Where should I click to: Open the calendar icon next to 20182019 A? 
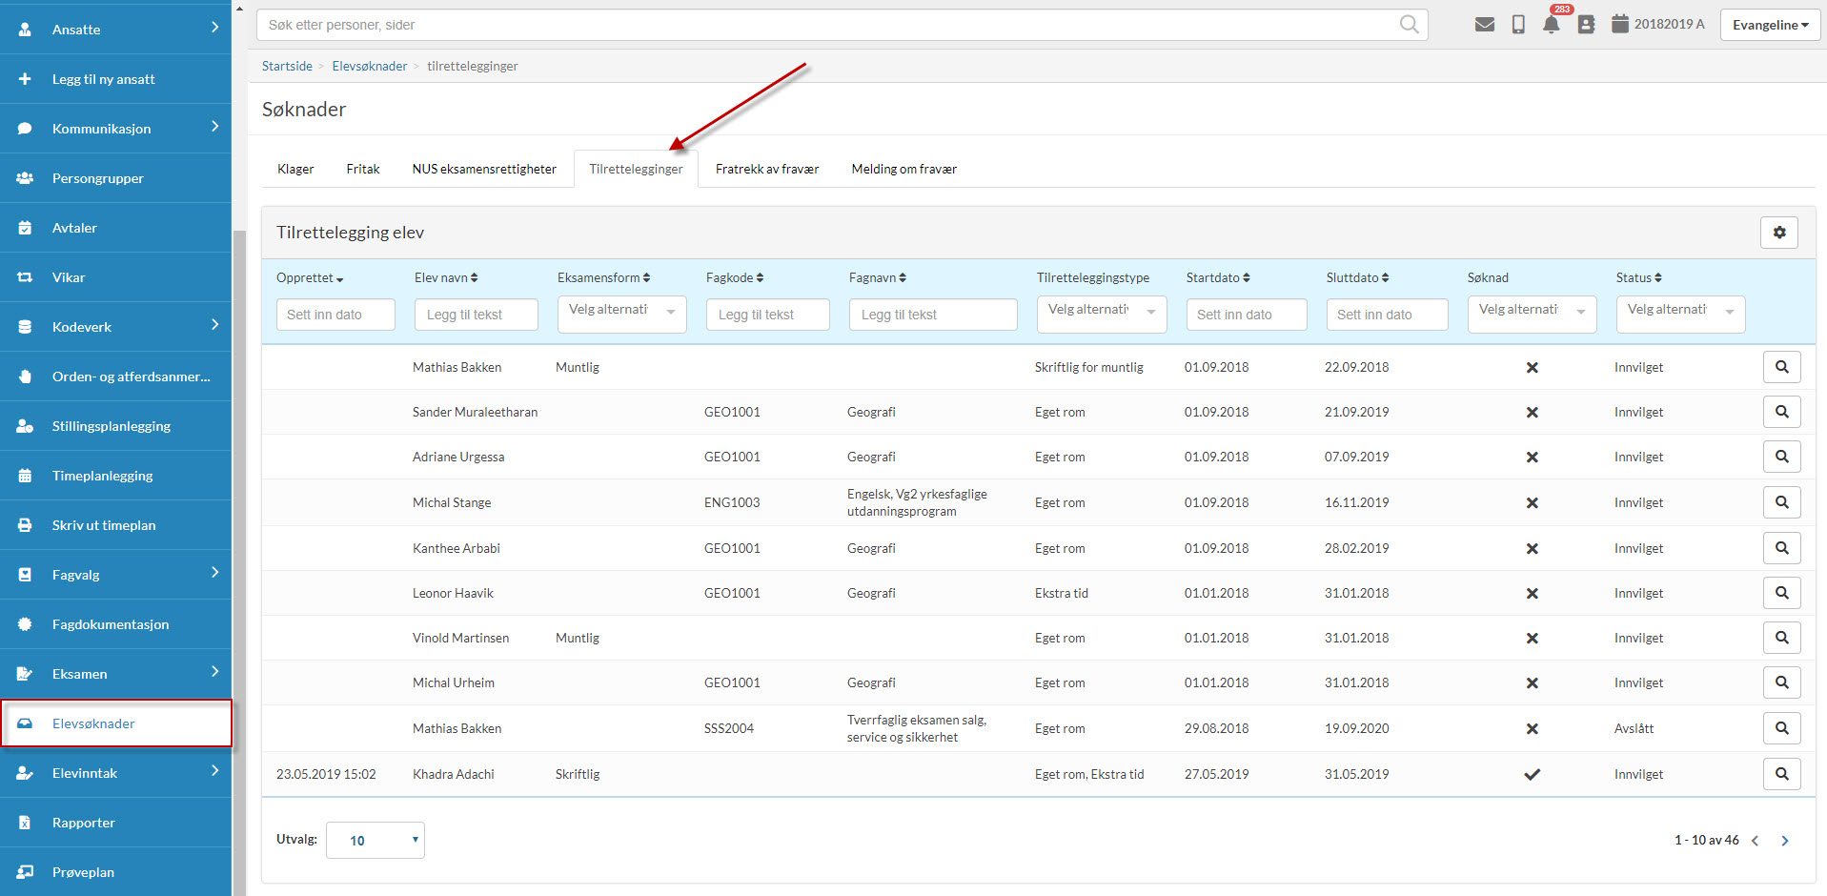1619,24
